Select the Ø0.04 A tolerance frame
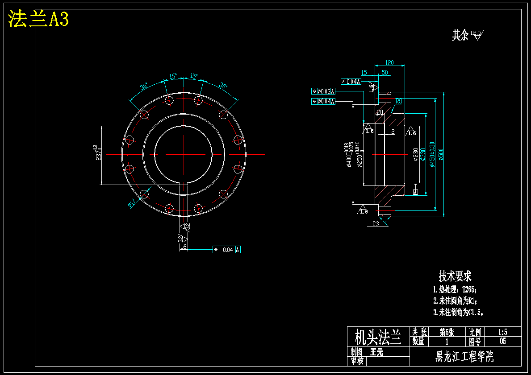 pos(323,101)
